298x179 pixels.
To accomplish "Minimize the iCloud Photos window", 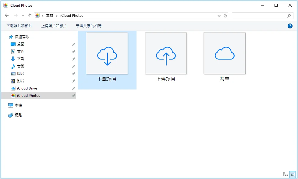I will (262, 5).
